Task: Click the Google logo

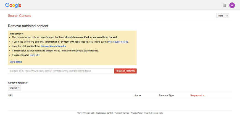Action: (x=13, y=5)
